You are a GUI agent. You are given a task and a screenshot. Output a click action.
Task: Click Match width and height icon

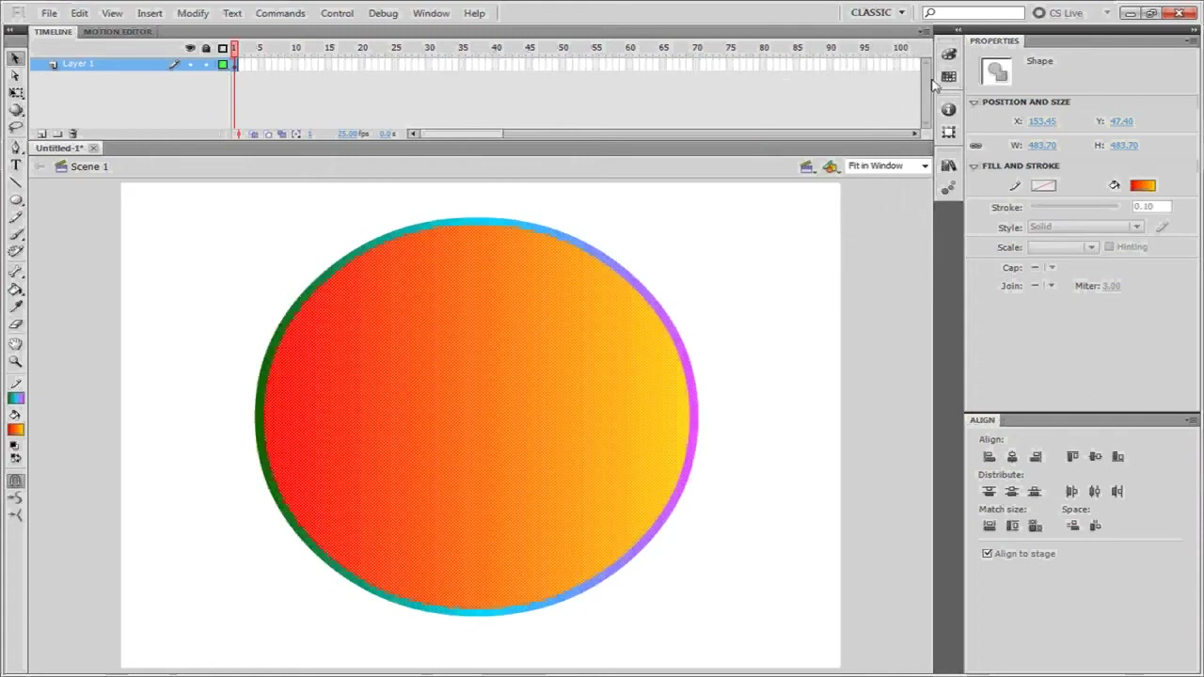tap(1036, 527)
